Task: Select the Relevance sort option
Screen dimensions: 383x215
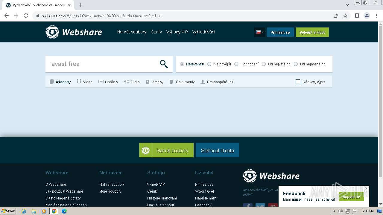Action: coord(192,64)
